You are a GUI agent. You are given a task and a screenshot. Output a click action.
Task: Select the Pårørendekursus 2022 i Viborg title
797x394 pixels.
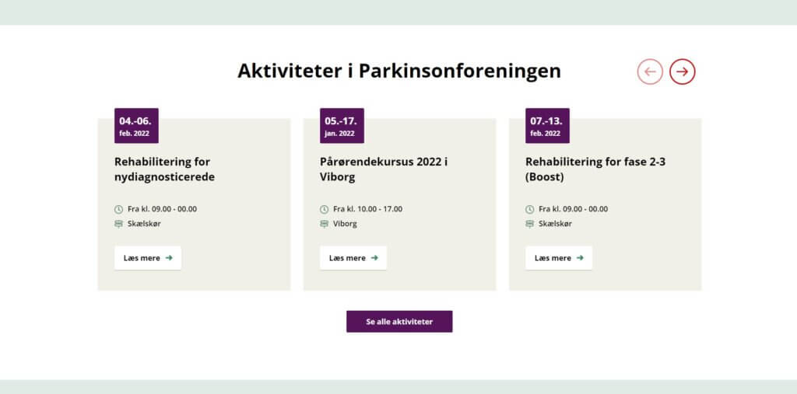click(x=384, y=169)
